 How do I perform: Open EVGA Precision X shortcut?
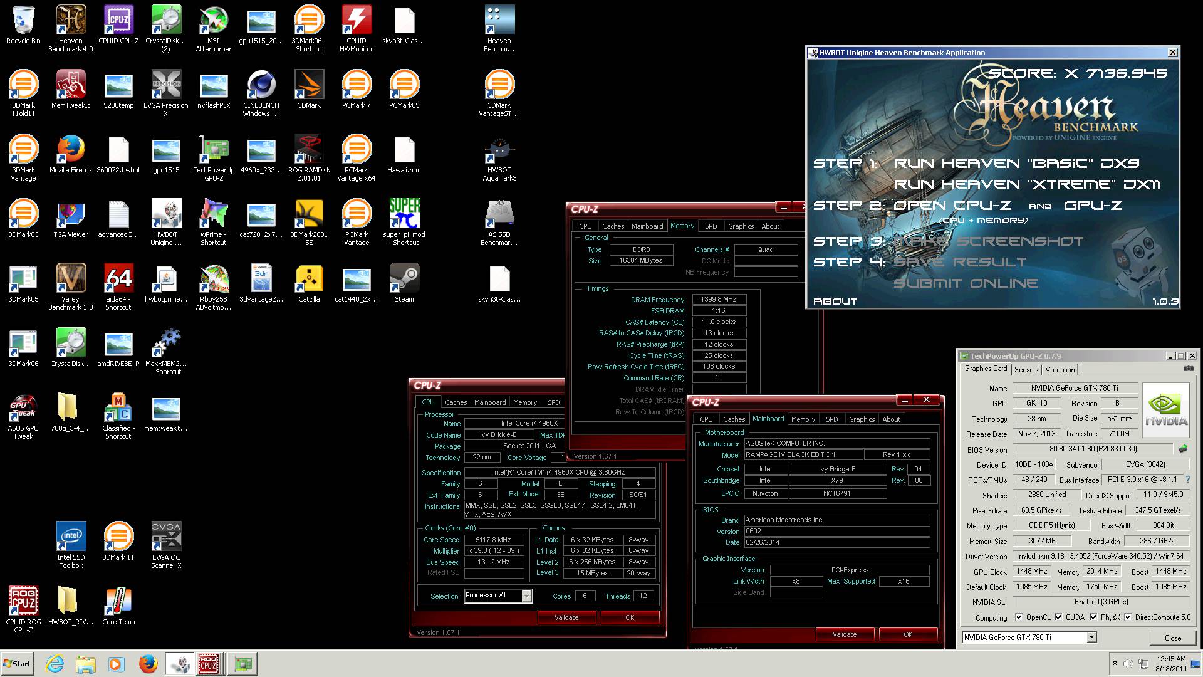tap(166, 93)
